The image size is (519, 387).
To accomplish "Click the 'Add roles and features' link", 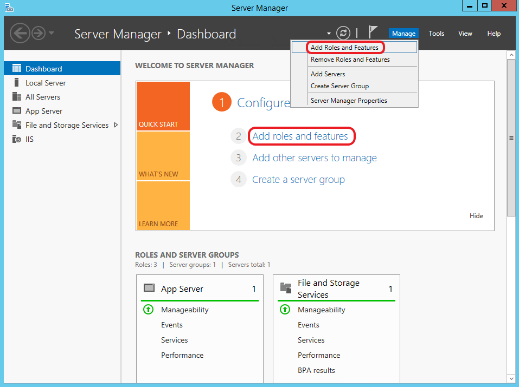I will [300, 136].
